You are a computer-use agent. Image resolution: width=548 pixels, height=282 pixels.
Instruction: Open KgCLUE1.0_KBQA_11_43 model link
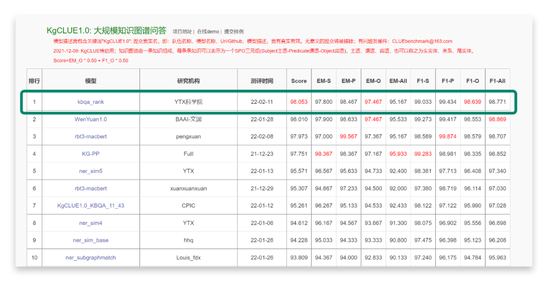pos(91,206)
